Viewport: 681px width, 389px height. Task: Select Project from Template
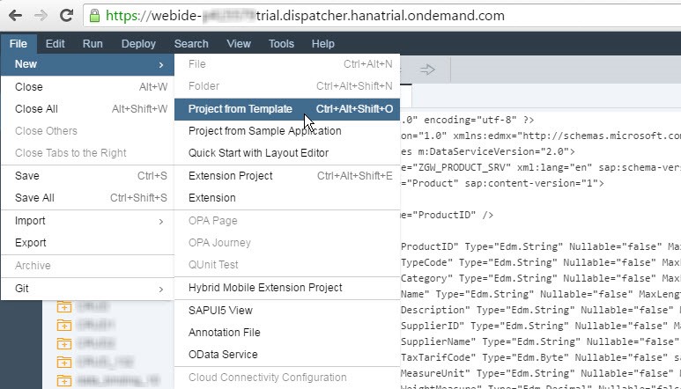click(x=241, y=109)
